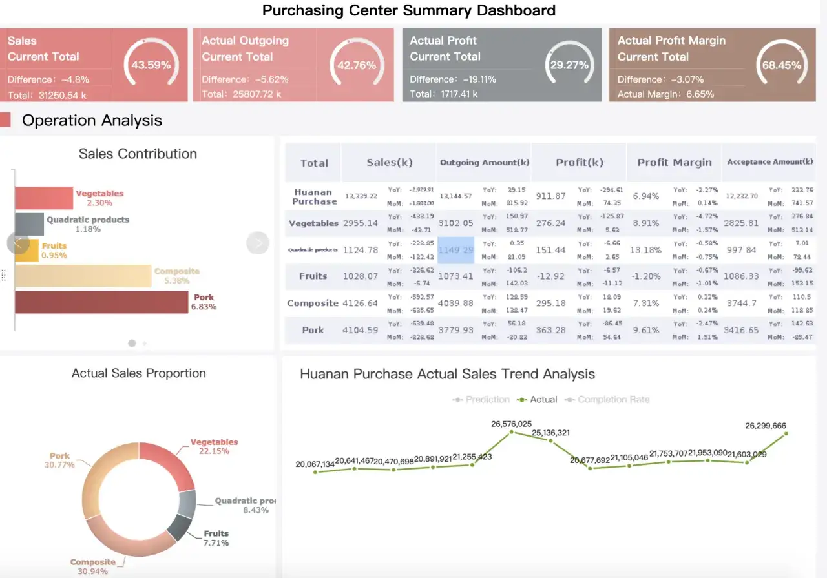Click the Sales(k) column header

389,163
